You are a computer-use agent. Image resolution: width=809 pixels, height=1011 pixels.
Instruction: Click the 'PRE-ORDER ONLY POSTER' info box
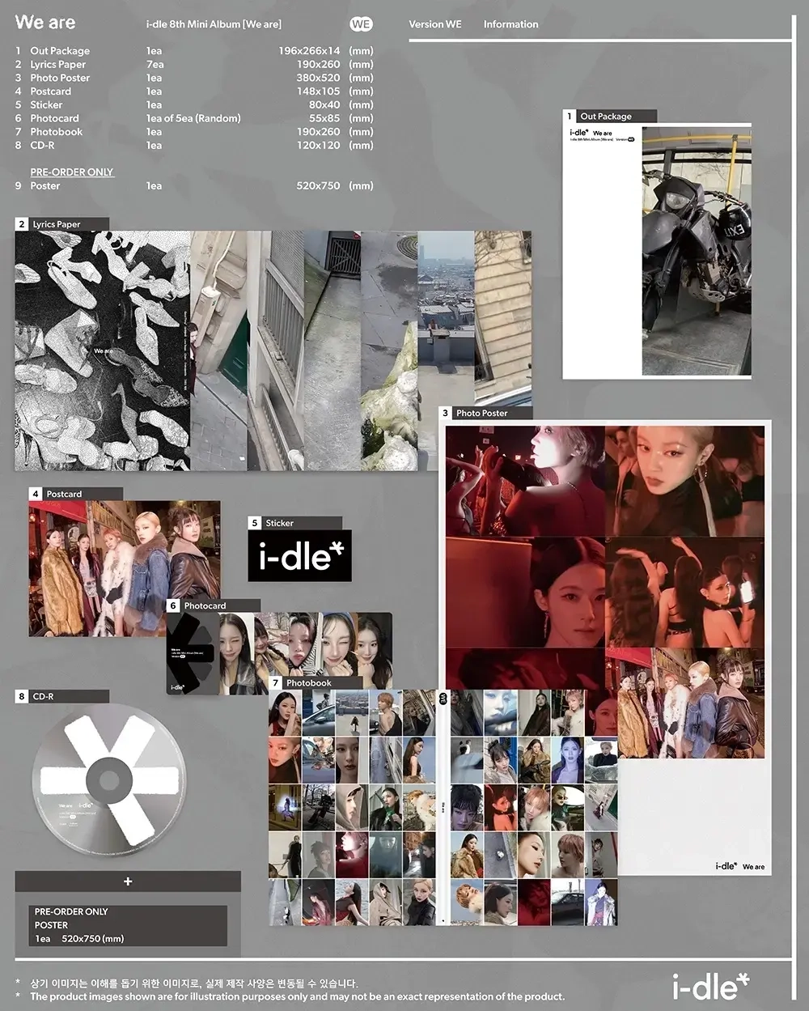[128, 925]
